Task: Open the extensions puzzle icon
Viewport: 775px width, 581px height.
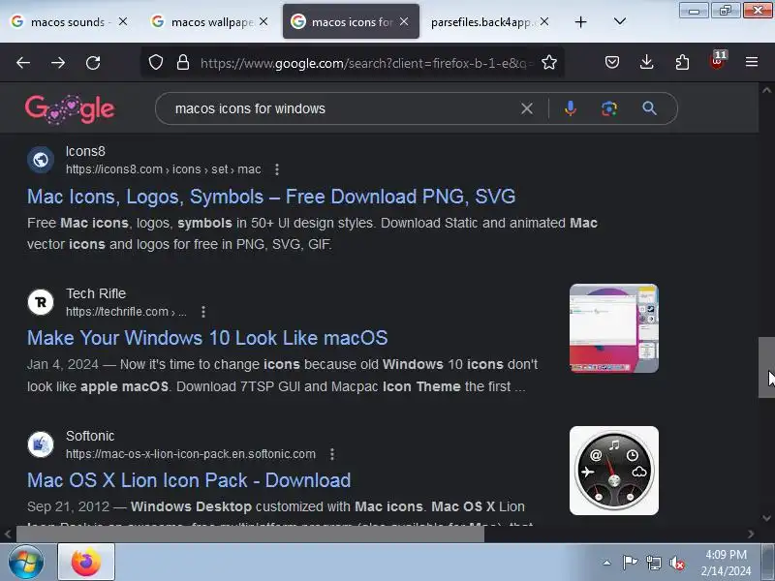Action: (x=682, y=62)
